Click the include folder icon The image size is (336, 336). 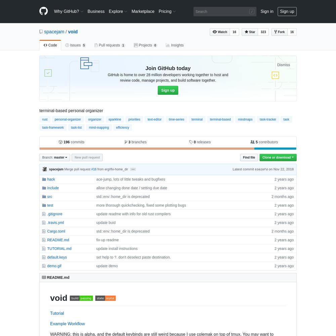pos(44,188)
